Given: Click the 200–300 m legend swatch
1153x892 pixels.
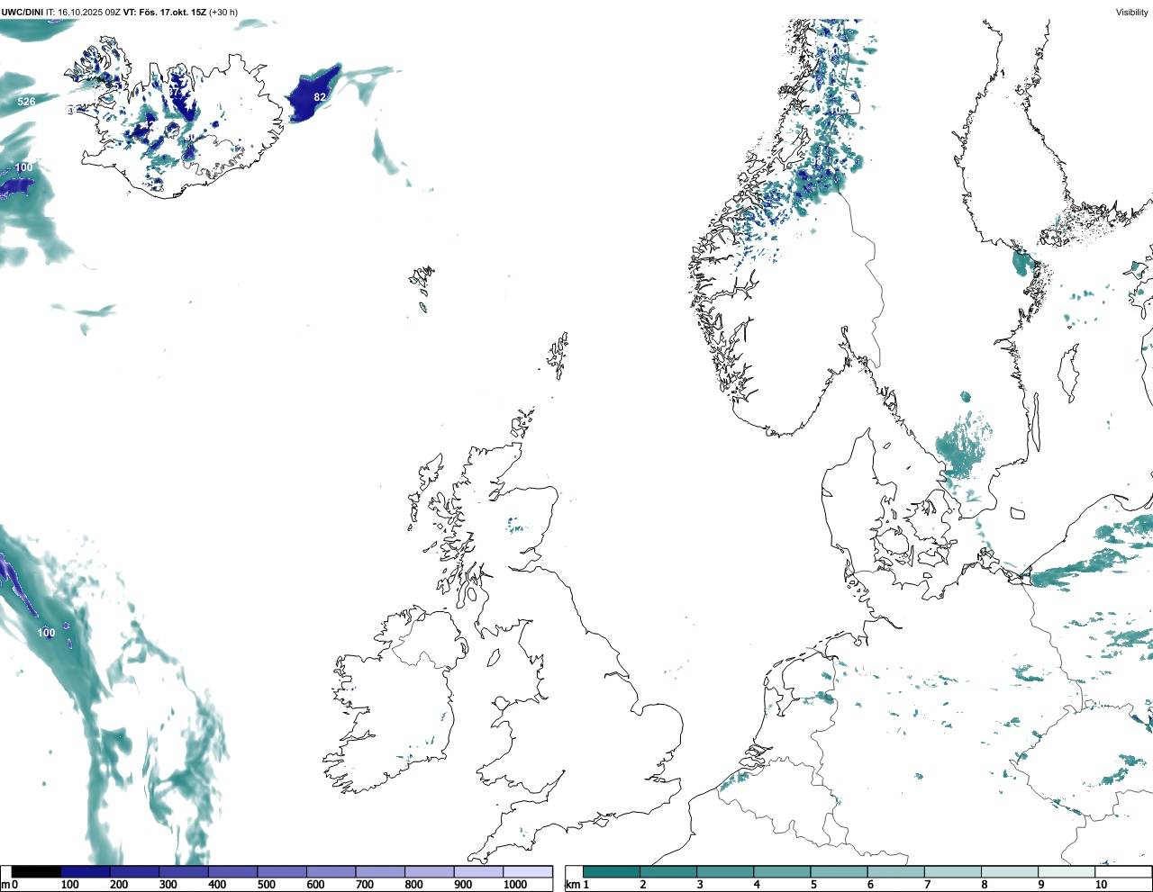Looking at the screenshot, I should (x=134, y=871).
